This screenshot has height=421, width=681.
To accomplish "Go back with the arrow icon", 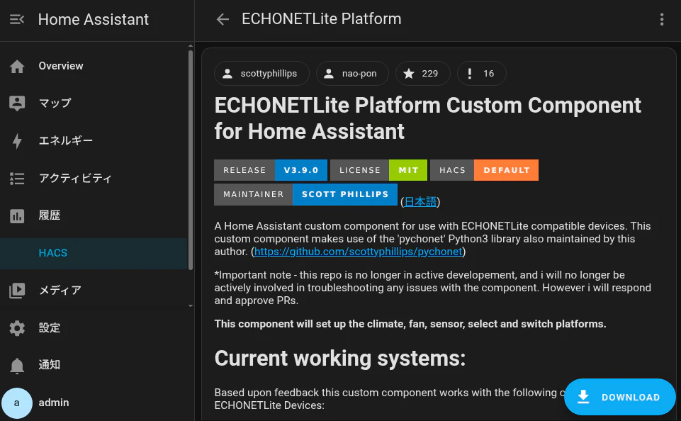I will 223,19.
